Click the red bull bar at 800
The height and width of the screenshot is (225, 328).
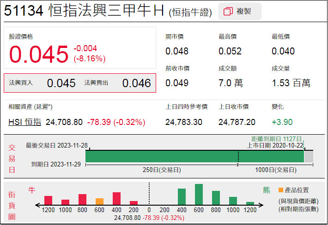(82, 200)
